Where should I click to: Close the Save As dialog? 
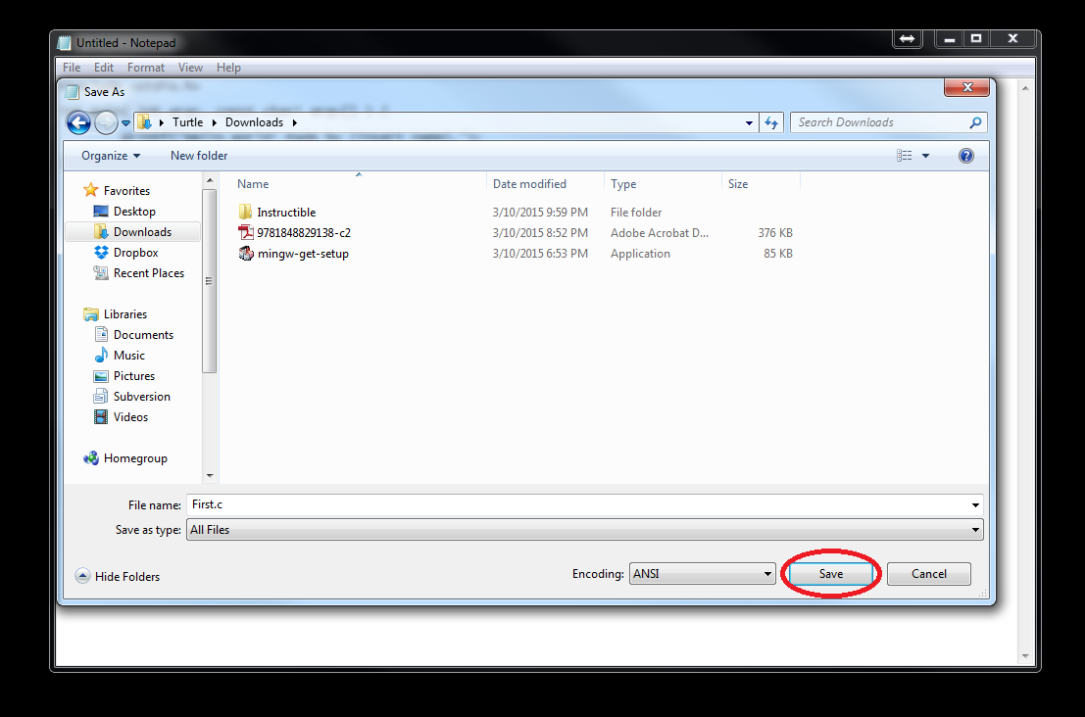click(x=967, y=87)
